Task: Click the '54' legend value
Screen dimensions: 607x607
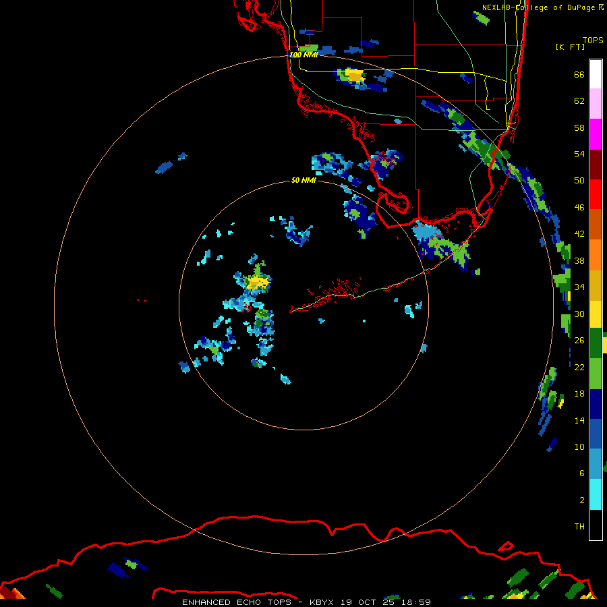Action: 579,154
